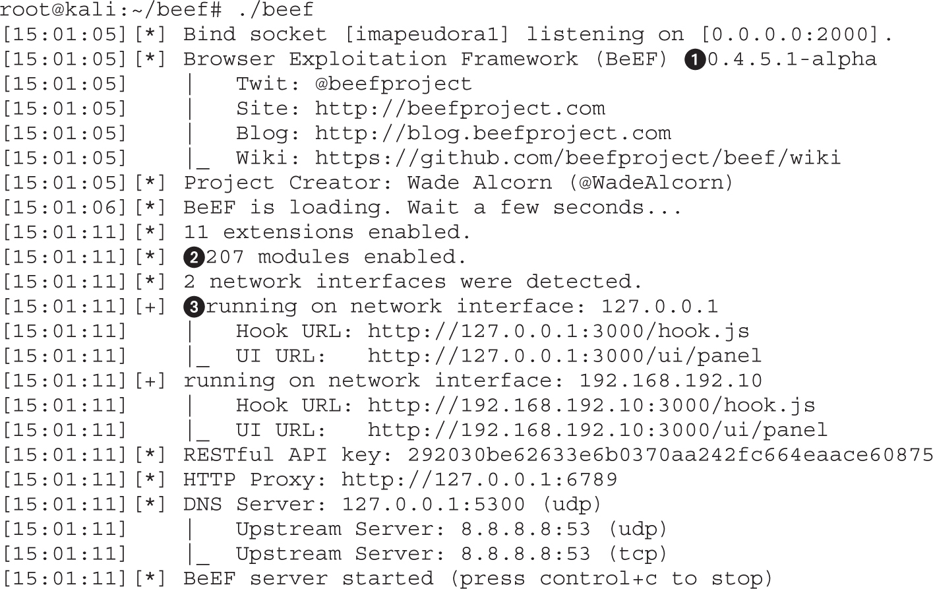933x589 pixels.
Task: Click the 192.168.192.10 Hook URL
Action: pyautogui.click(x=591, y=406)
